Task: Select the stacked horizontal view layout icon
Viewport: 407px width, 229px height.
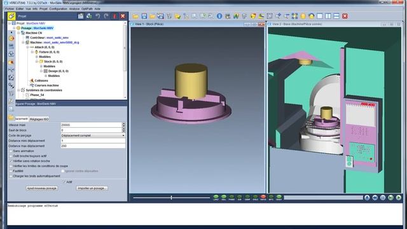Action: click(336, 16)
